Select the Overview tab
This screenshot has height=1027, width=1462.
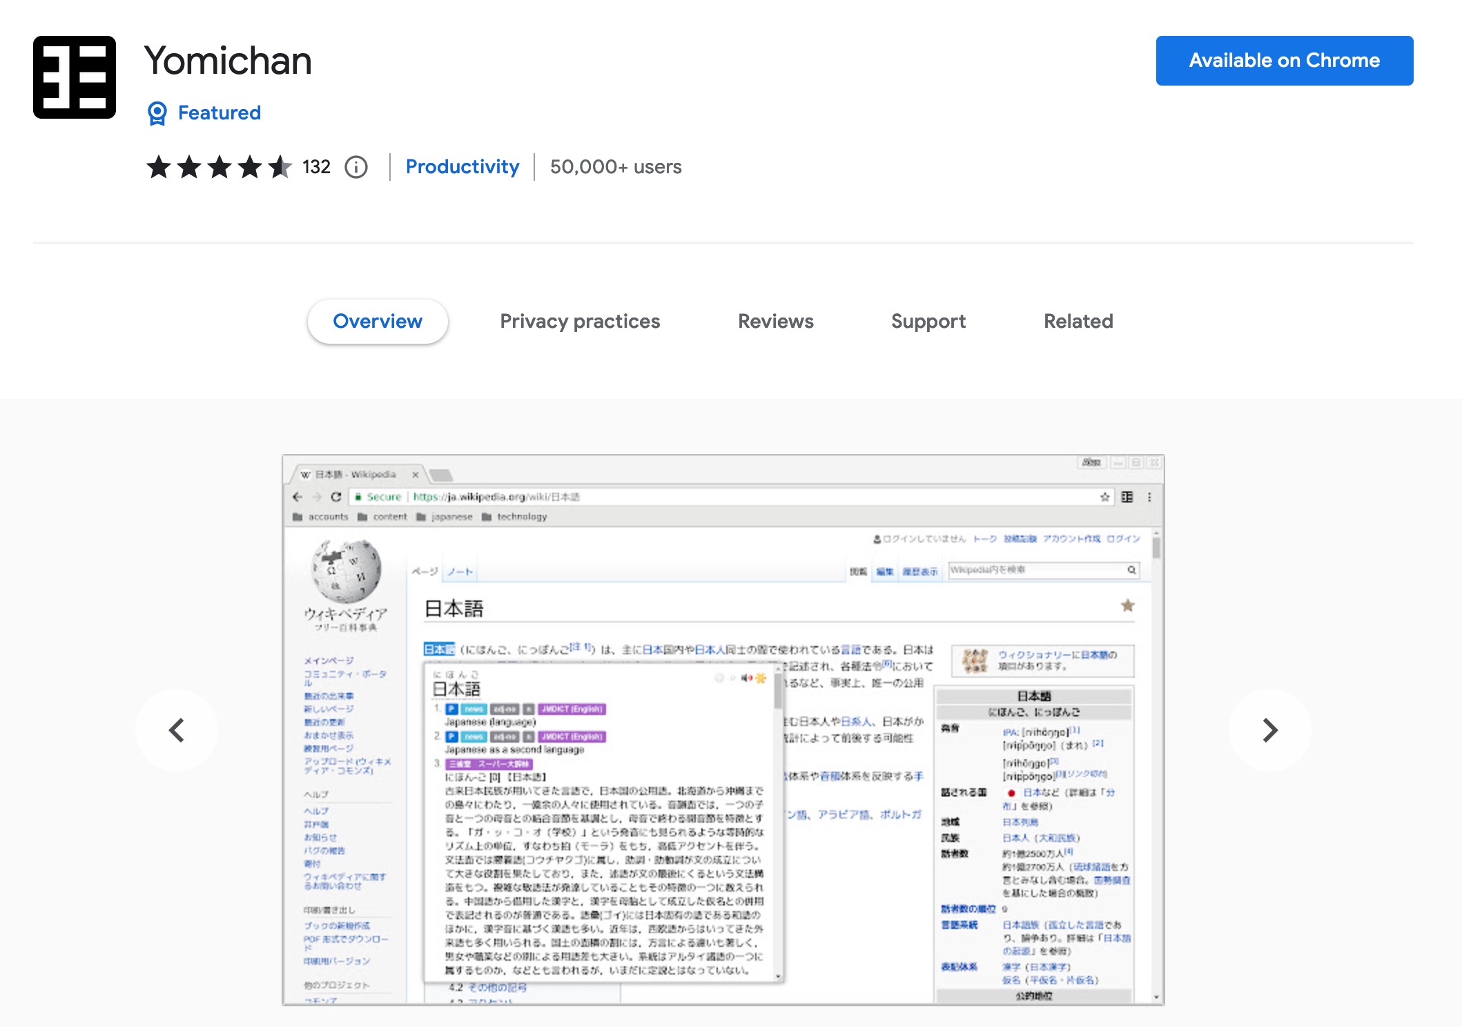coord(378,322)
